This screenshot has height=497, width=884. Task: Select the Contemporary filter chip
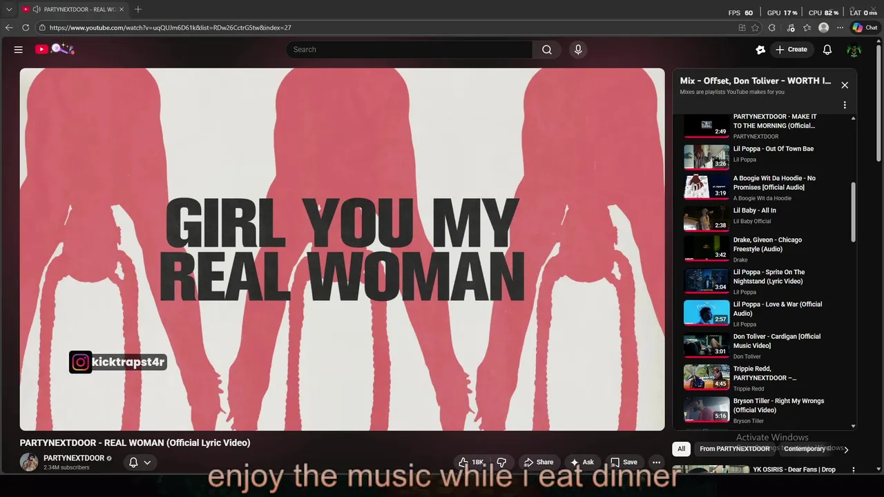click(805, 449)
